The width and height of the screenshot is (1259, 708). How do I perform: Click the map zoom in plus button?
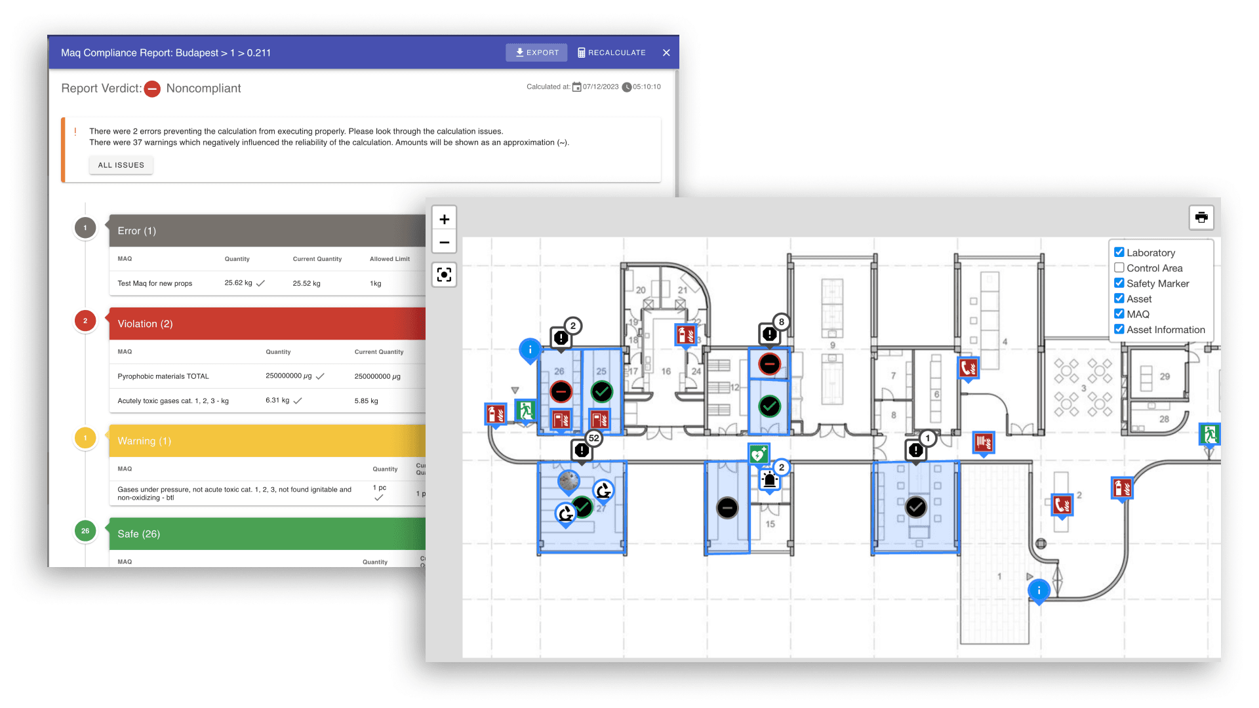(444, 220)
